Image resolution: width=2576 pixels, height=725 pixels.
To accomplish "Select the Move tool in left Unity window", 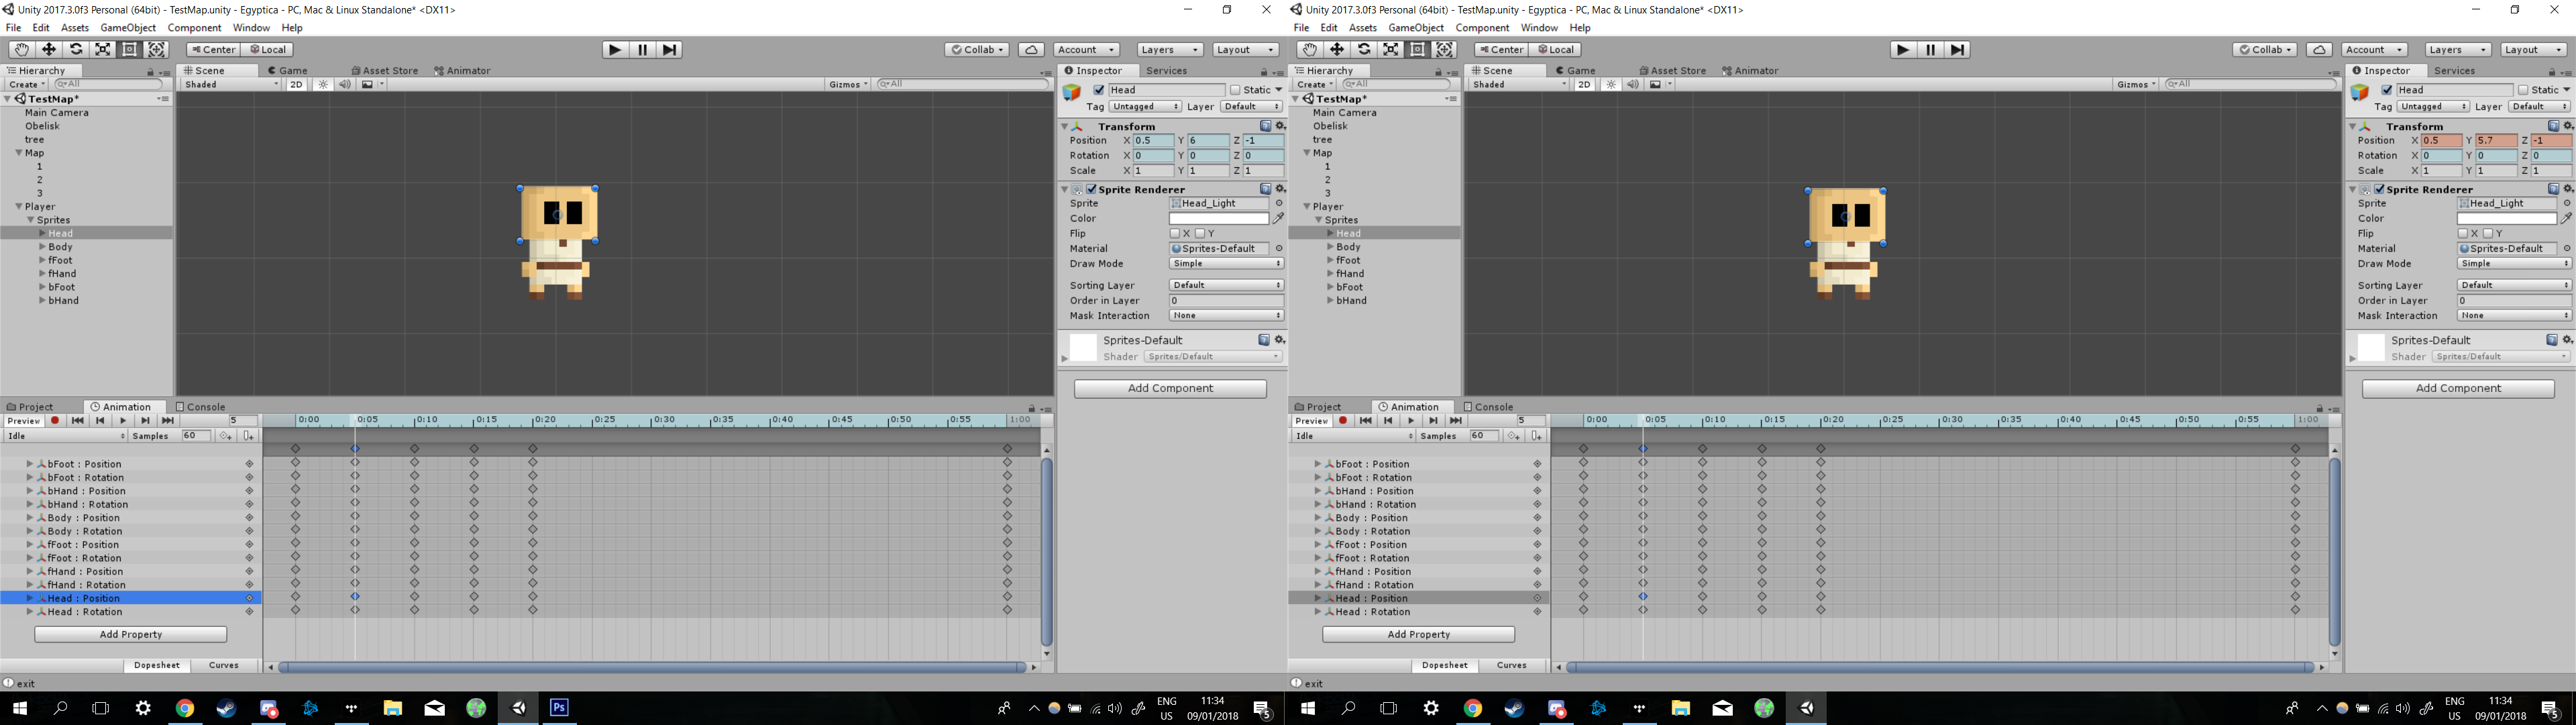I will pyautogui.click(x=48, y=49).
